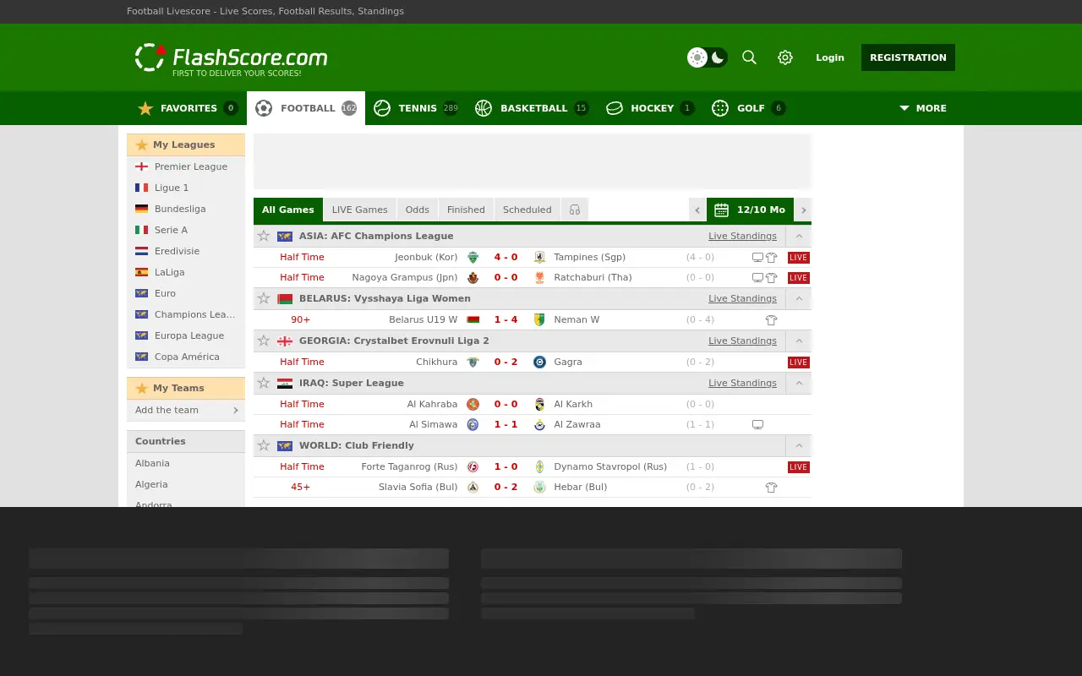The image size is (1082, 676).
Task: Collapse the Belarus Vysshaya Liga Women section
Action: pos(799,298)
